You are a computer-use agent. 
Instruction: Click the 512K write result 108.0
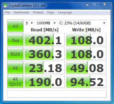86,54
